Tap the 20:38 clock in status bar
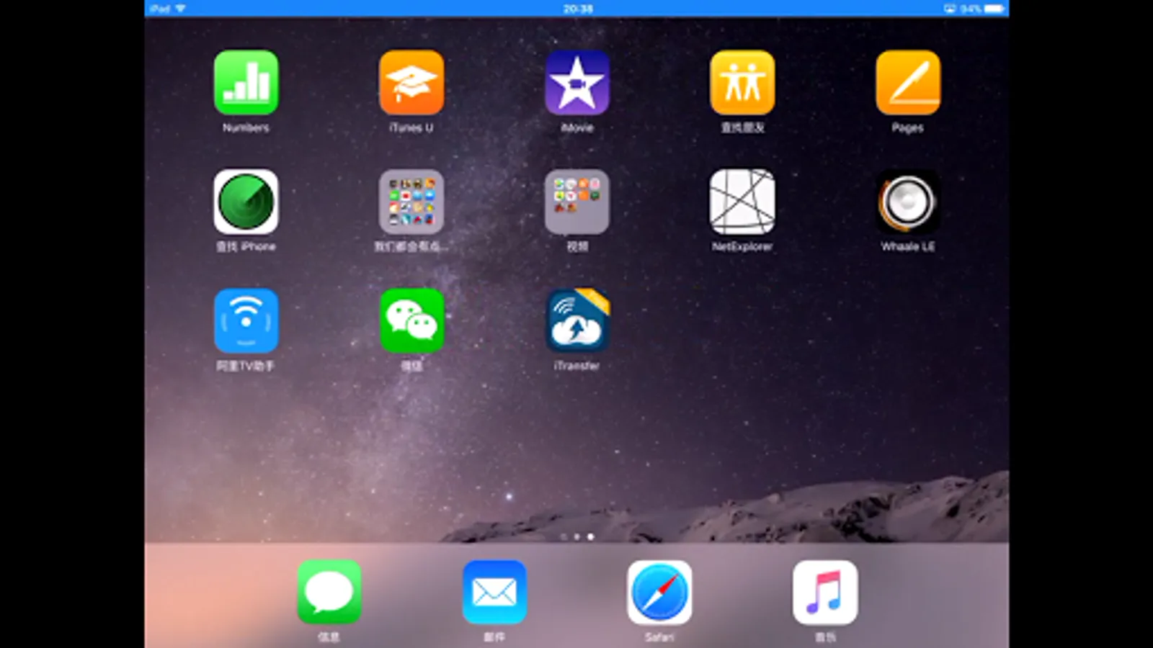This screenshot has width=1153, height=648. coord(578,9)
